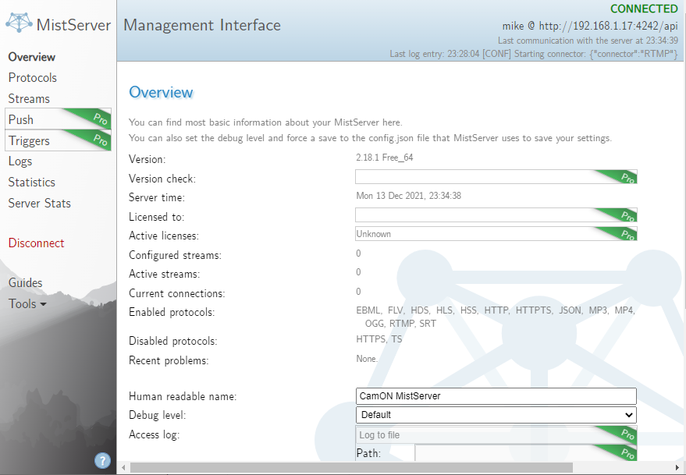Open the Debug level dropdown
This screenshot has width=686, height=475.
(x=496, y=415)
